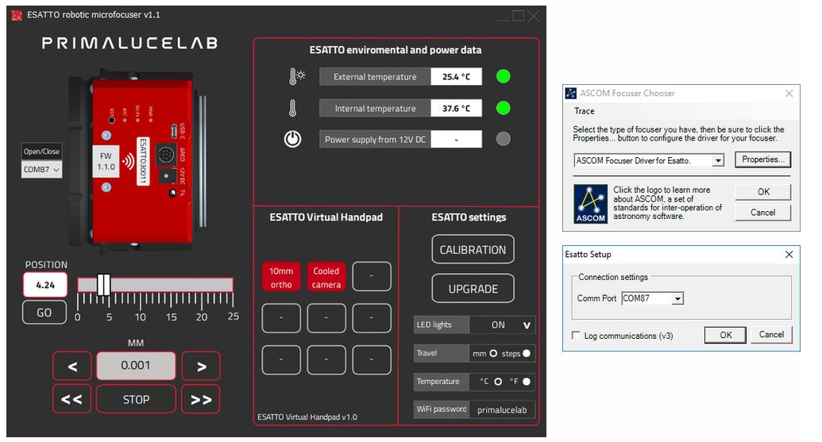Click OK in Esatto Setup dialog

tap(726, 335)
